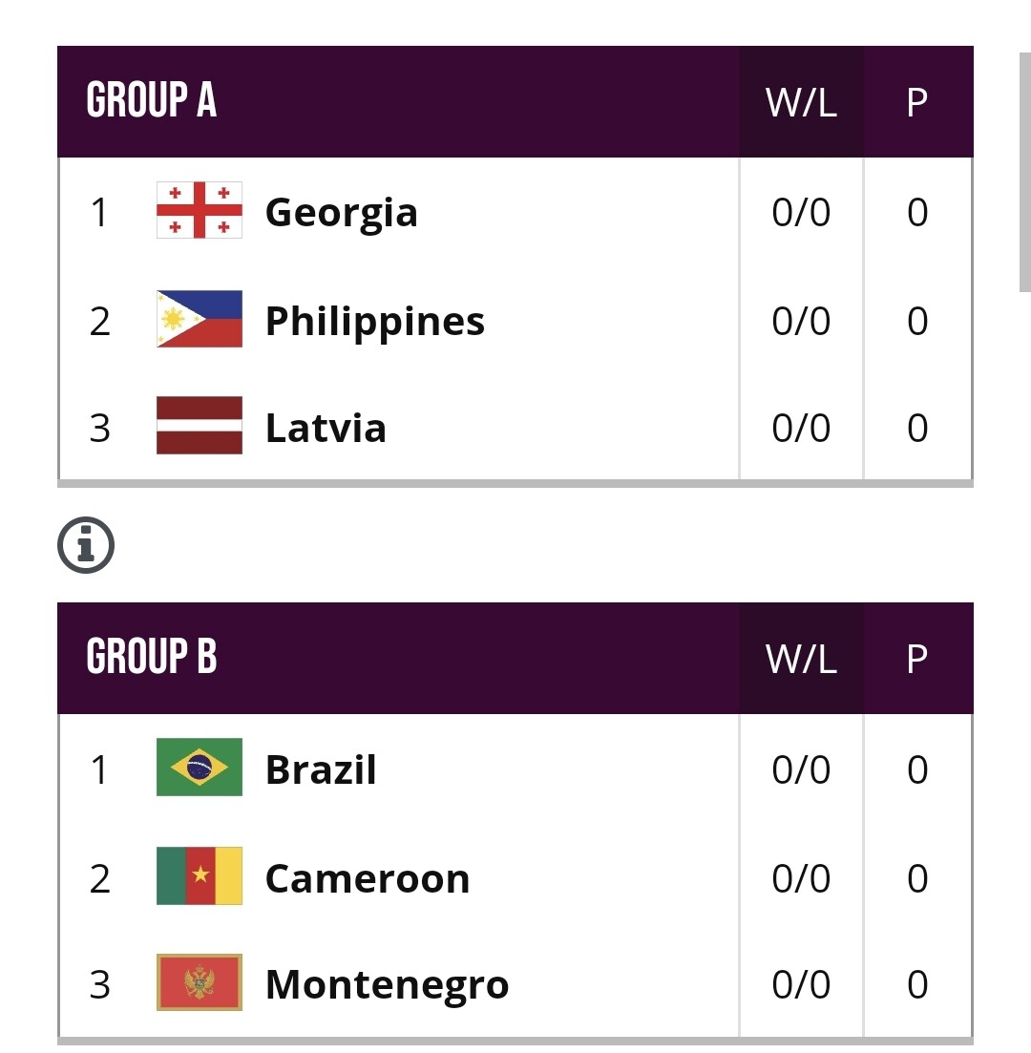Viewport: 1031px width, 1053px height.
Task: Select the Latvia team name
Action: pyautogui.click(x=326, y=428)
